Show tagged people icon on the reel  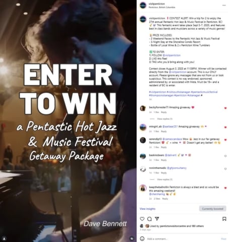[x=4, y=238]
